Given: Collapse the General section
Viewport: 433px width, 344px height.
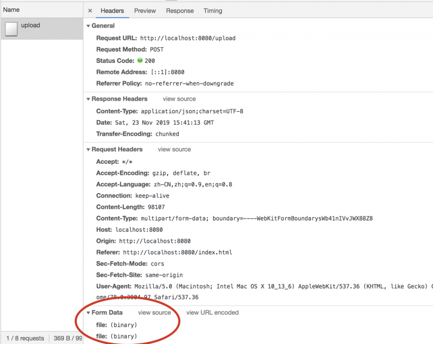Looking at the screenshot, I should click(x=88, y=26).
